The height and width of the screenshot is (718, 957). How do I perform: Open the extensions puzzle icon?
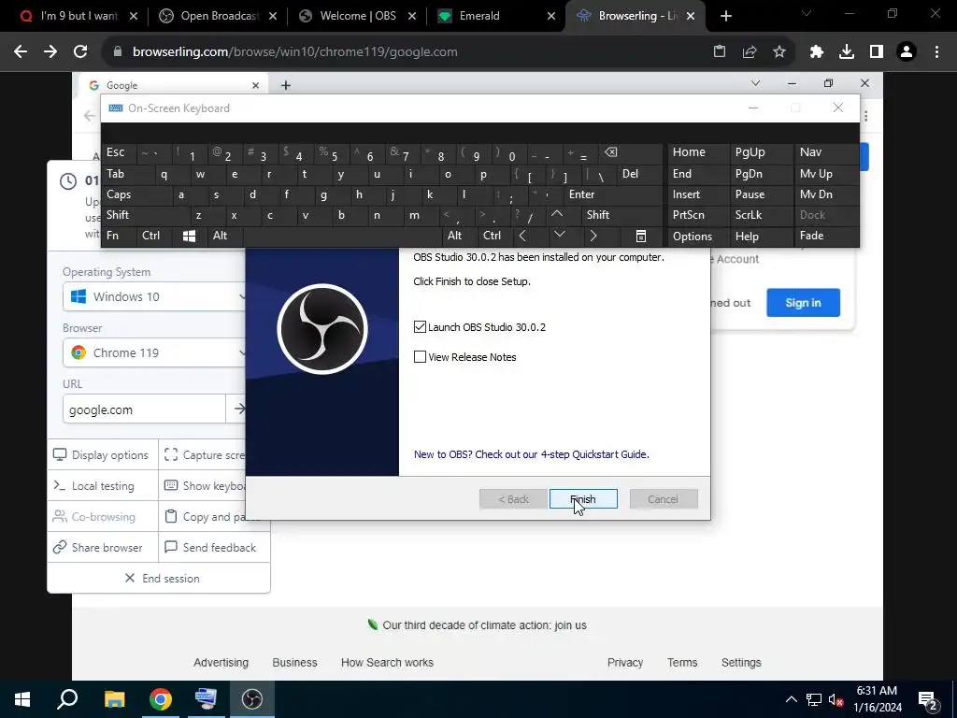[x=817, y=52]
